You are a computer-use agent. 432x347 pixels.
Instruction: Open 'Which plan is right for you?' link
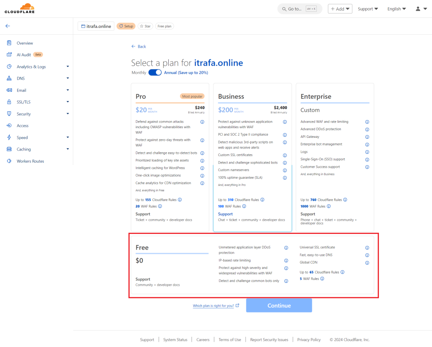point(216,306)
